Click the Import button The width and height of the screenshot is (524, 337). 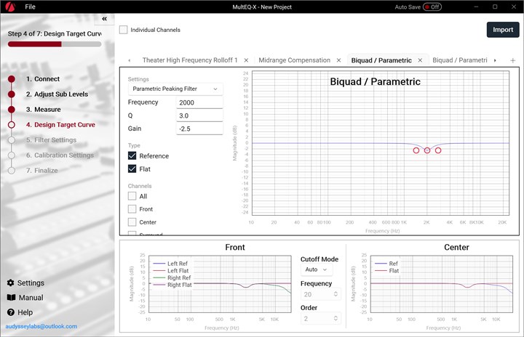click(503, 30)
